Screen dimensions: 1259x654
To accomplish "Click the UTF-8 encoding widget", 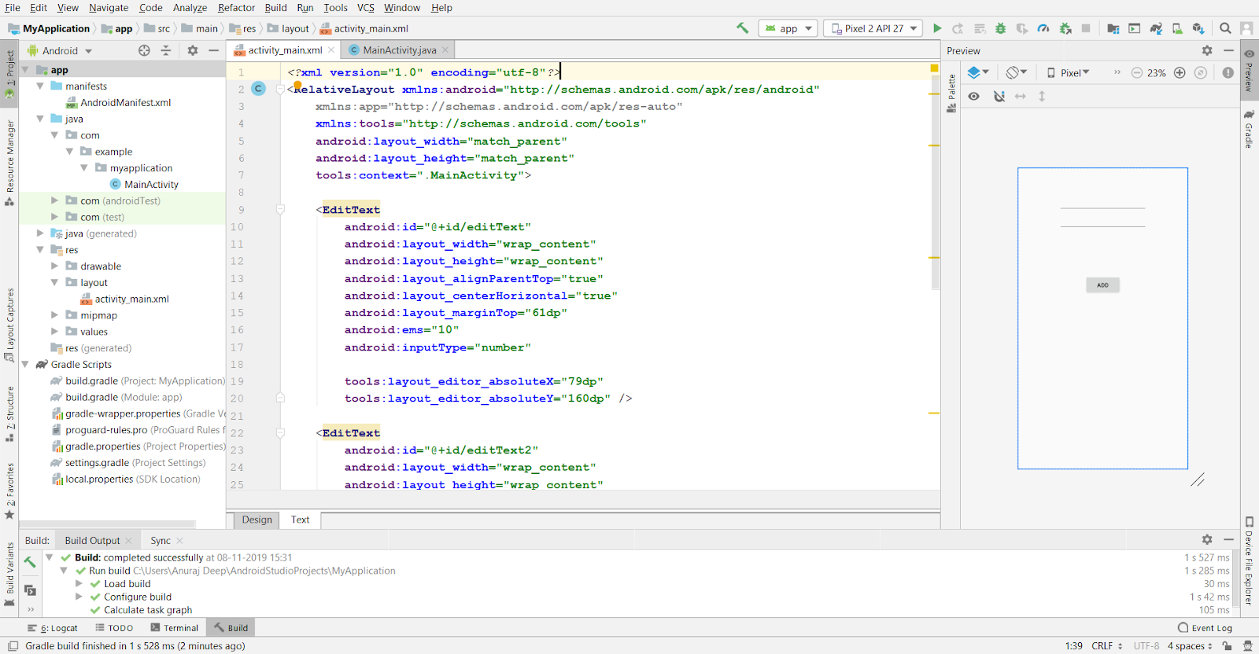I will (x=1146, y=646).
